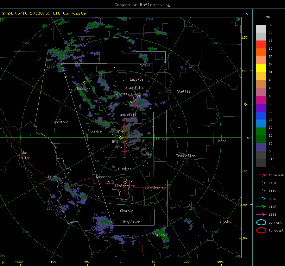Click the Sundre label
Viewport: 285px width, 266px height.
tap(96, 131)
